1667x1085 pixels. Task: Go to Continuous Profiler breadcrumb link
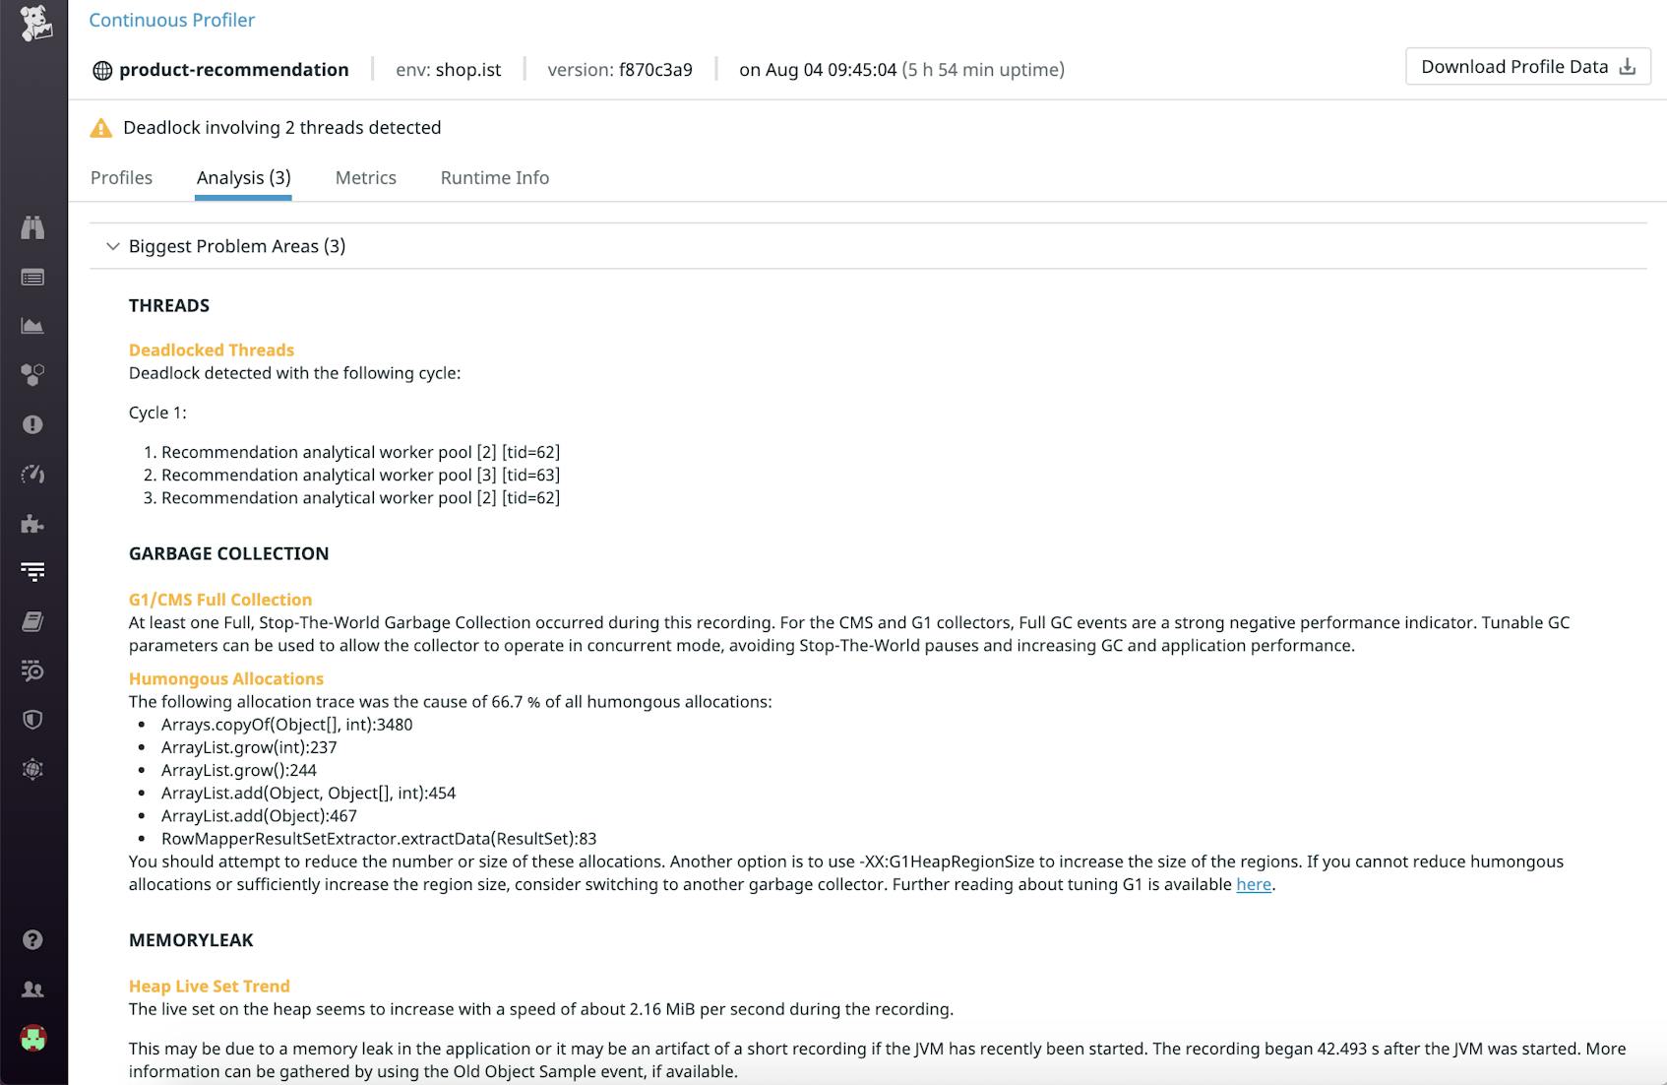click(171, 20)
